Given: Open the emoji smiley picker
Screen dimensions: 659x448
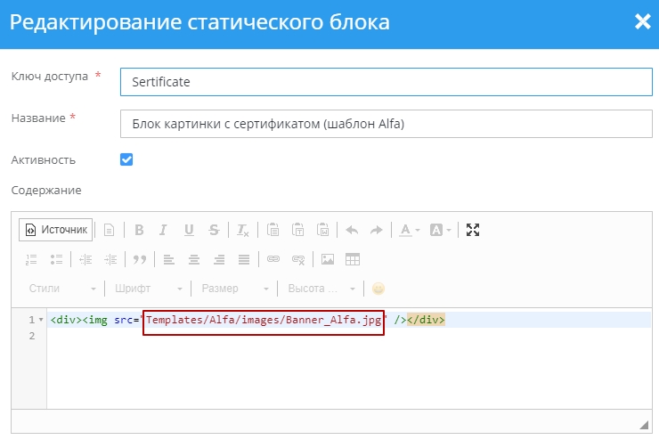Looking at the screenshot, I should click(x=378, y=289).
